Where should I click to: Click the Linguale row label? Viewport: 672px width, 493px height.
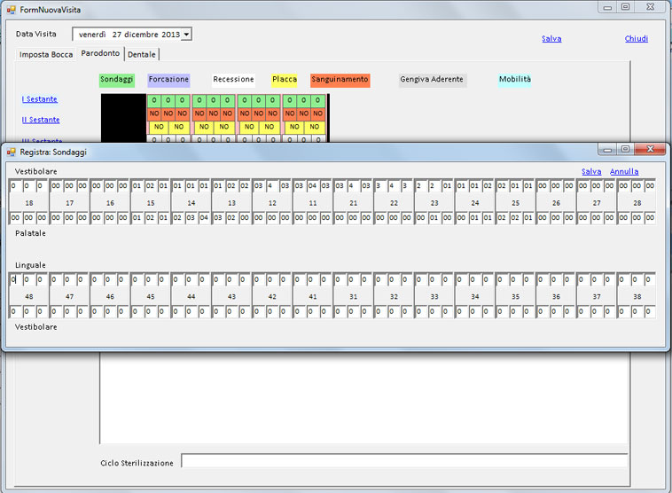coord(30,265)
